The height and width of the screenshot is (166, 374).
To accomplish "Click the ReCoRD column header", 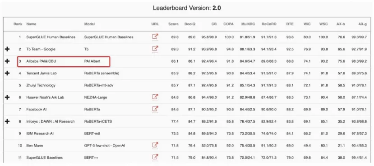I will [x=269, y=24].
